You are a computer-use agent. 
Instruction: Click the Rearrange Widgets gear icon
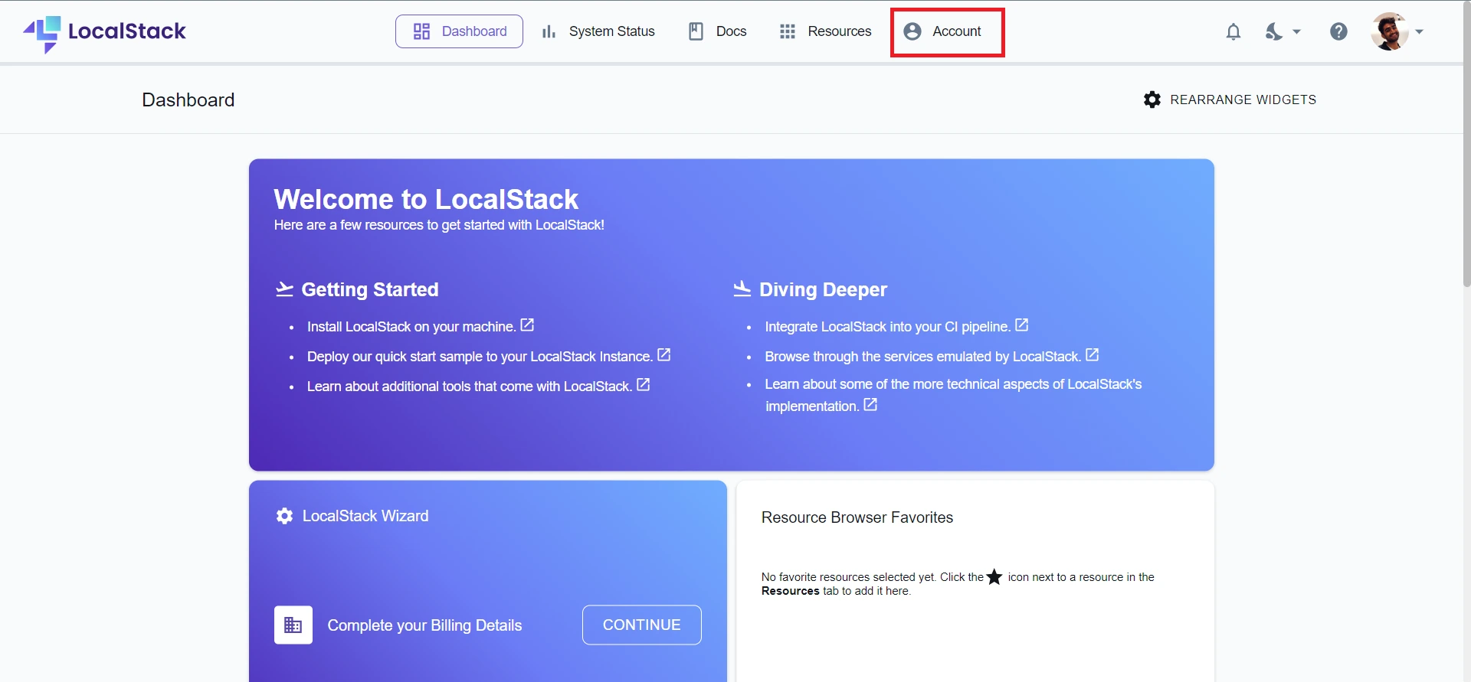(x=1152, y=100)
